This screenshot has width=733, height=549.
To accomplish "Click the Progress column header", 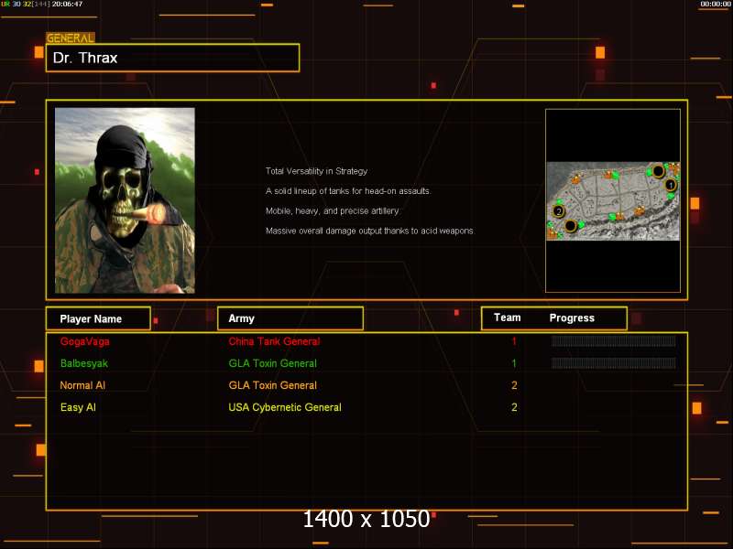I will point(572,318).
